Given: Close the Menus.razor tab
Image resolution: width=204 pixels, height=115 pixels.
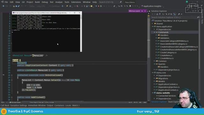Looking at the screenshot, I should tap(145, 11).
